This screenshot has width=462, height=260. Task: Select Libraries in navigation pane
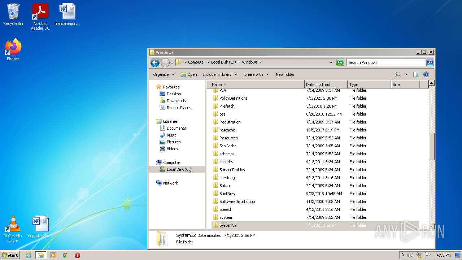[x=170, y=121]
